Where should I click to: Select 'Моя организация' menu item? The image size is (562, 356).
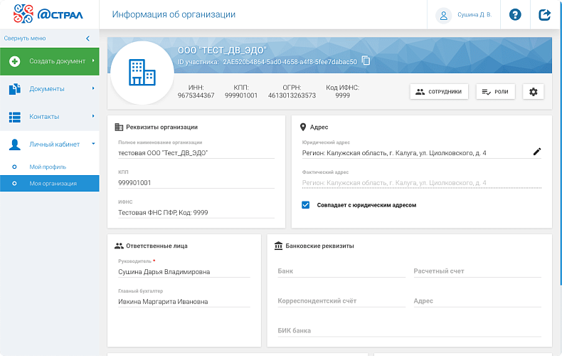[53, 184]
